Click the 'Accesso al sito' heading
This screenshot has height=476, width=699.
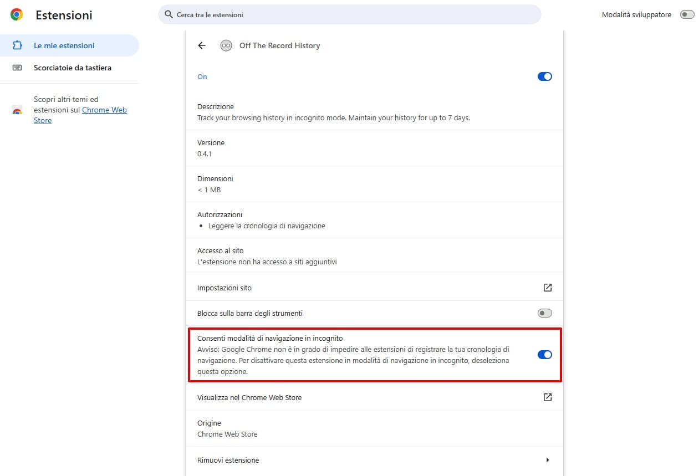(x=221, y=250)
